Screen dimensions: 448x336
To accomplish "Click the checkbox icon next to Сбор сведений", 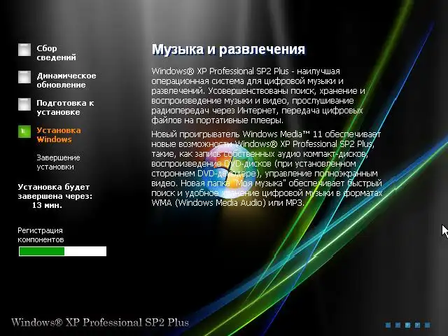I will (x=24, y=50).
